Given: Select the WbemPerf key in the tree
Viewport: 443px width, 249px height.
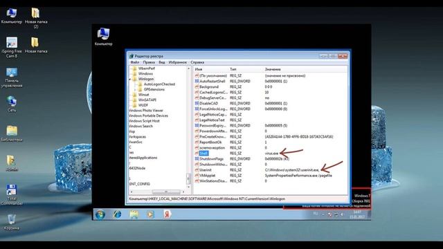Looking at the screenshot, I should [x=146, y=68].
